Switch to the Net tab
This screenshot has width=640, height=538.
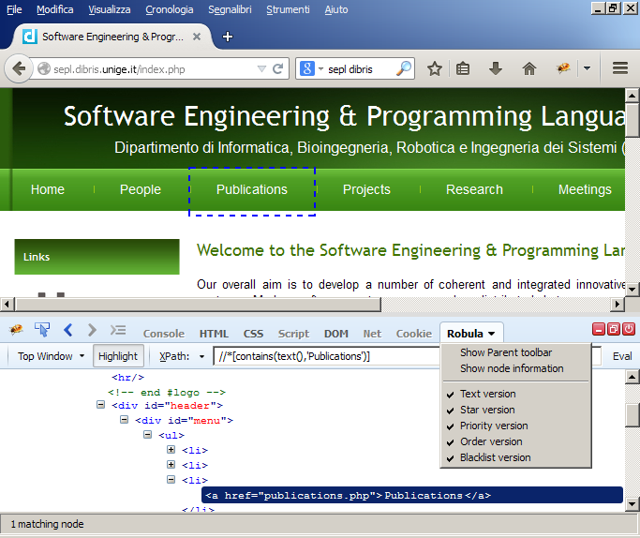(x=372, y=334)
